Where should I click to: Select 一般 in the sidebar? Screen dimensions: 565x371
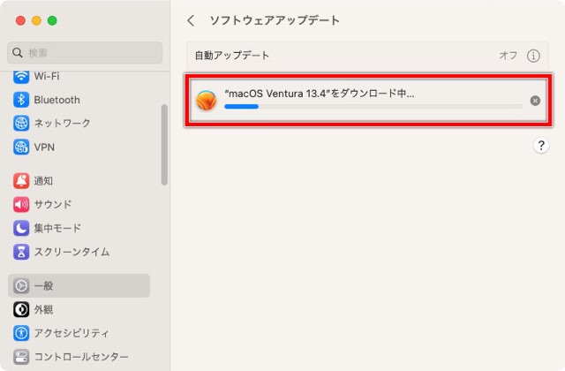pyautogui.click(x=79, y=285)
